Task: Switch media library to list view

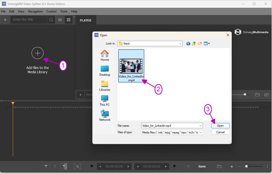Action: click(60, 20)
